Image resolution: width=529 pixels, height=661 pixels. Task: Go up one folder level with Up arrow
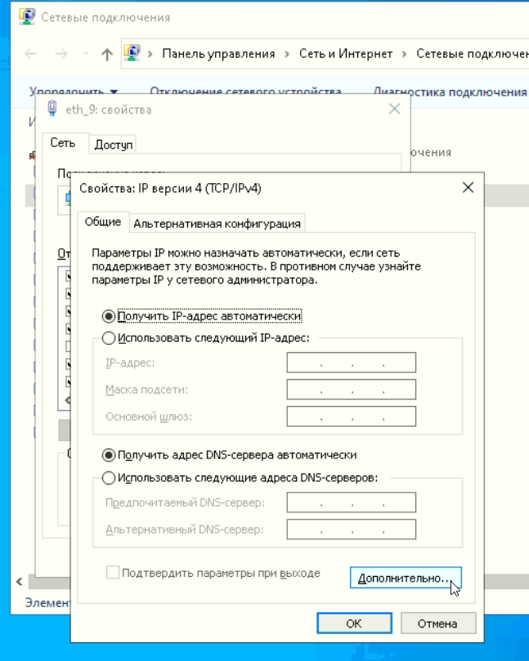[x=106, y=54]
